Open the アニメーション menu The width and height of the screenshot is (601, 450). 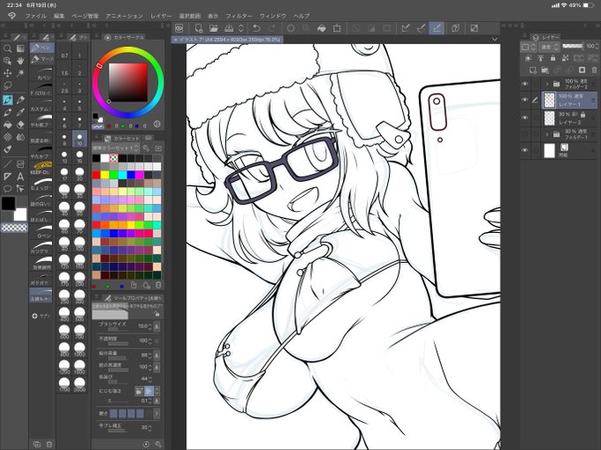125,16
